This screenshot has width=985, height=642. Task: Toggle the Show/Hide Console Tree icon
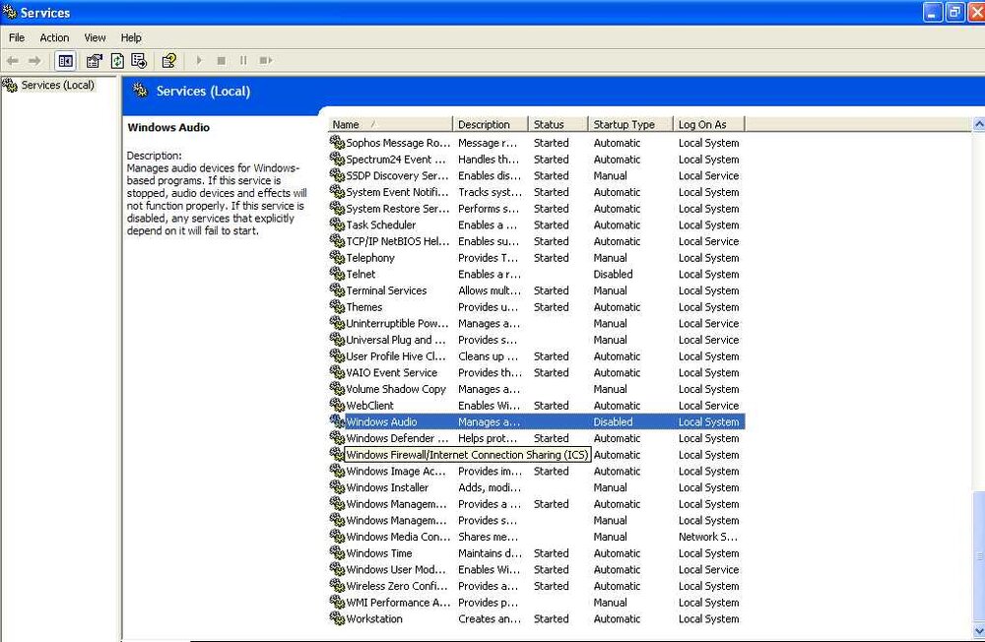point(65,60)
